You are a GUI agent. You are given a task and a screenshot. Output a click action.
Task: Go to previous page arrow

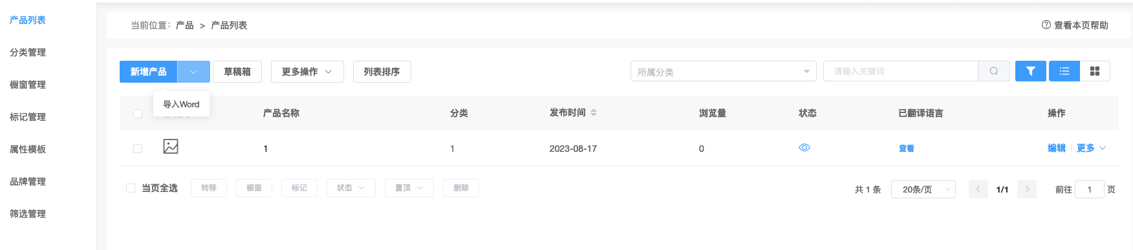(978, 189)
